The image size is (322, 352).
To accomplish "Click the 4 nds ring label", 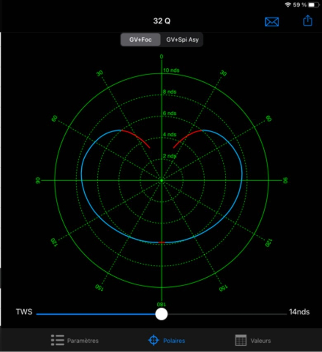I will [170, 135].
